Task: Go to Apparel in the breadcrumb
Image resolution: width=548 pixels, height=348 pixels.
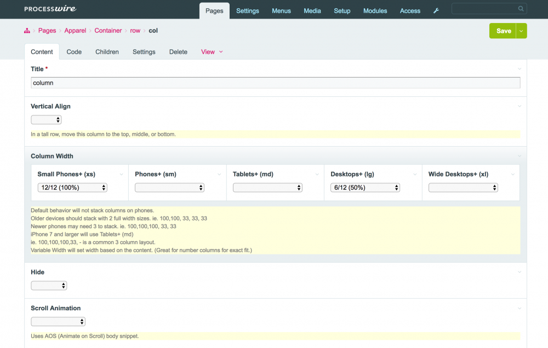Action: (75, 31)
